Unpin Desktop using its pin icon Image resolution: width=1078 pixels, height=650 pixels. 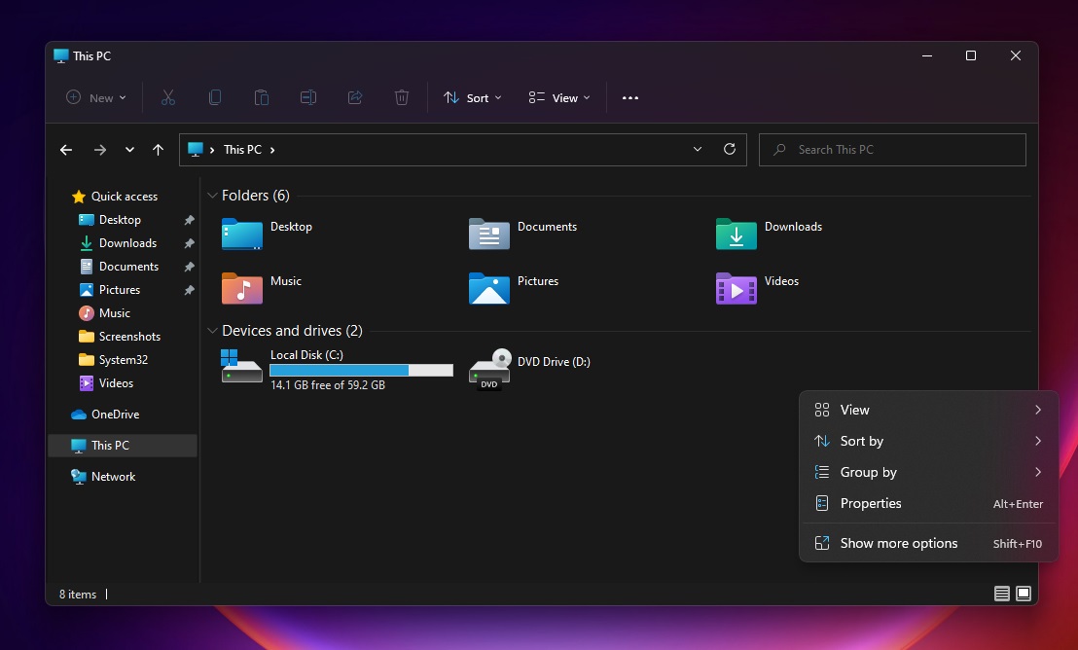[x=189, y=220]
